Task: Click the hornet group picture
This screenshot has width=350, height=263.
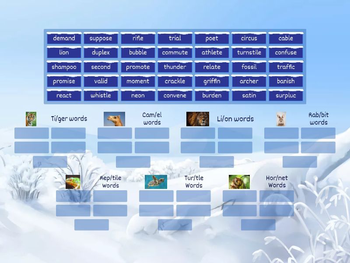Action: point(239,182)
